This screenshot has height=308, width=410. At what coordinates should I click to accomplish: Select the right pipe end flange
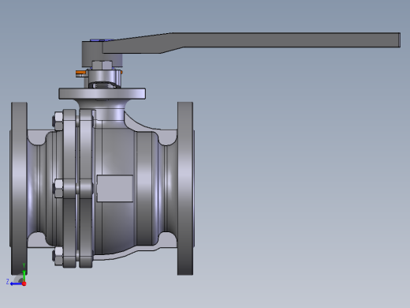(185, 189)
